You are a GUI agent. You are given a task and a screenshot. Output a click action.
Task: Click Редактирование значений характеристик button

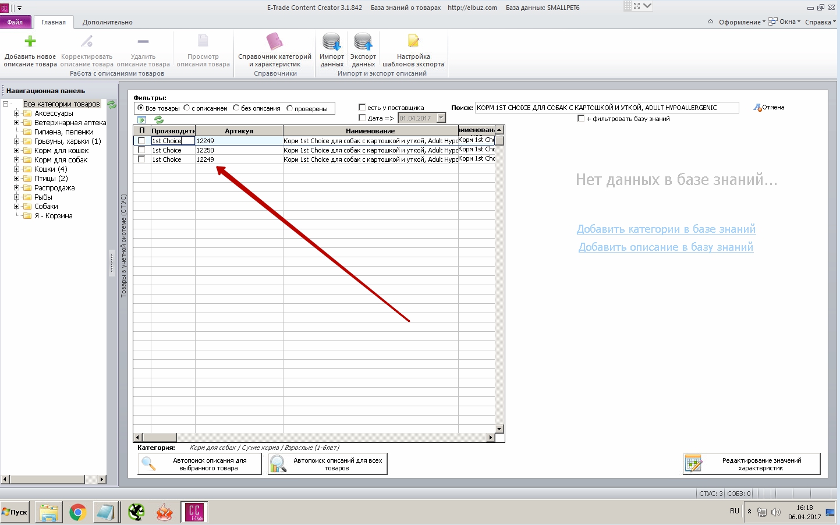[752, 464]
